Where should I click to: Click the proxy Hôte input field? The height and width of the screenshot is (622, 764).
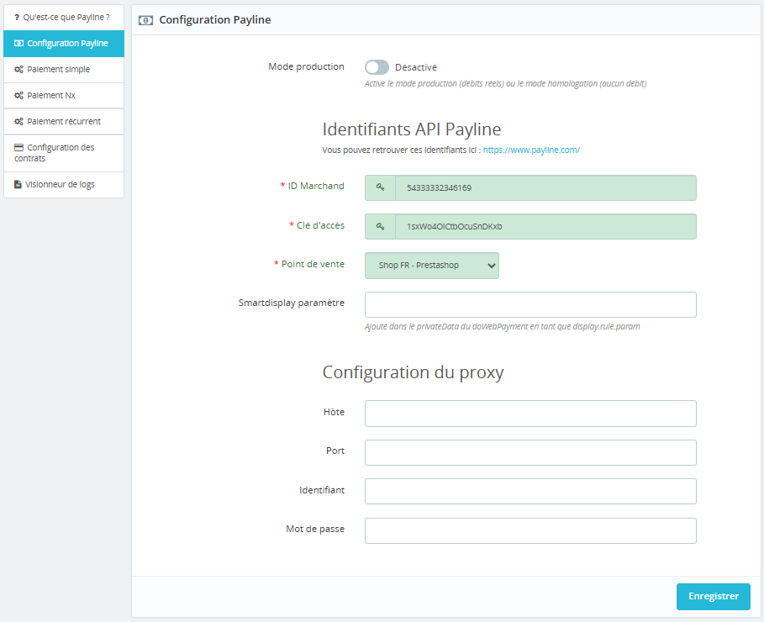(530, 413)
